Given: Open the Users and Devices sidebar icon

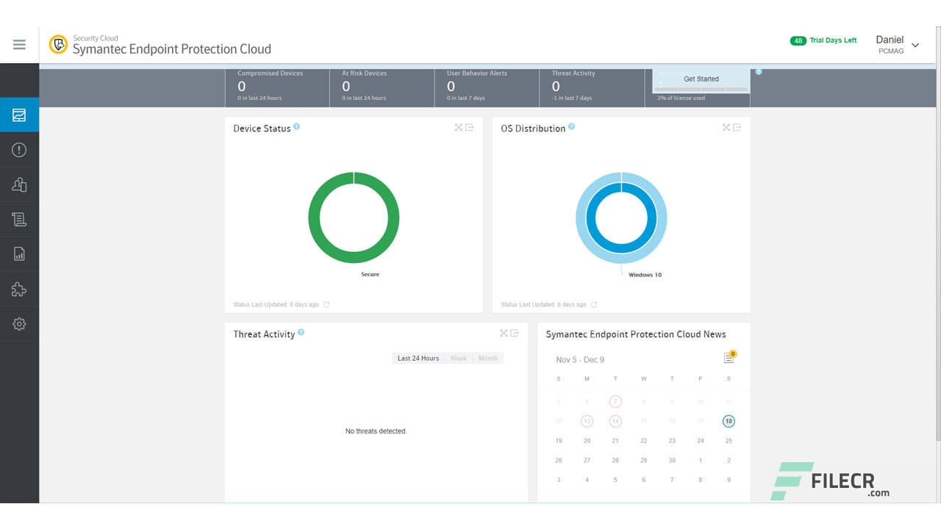Looking at the screenshot, I should (19, 184).
